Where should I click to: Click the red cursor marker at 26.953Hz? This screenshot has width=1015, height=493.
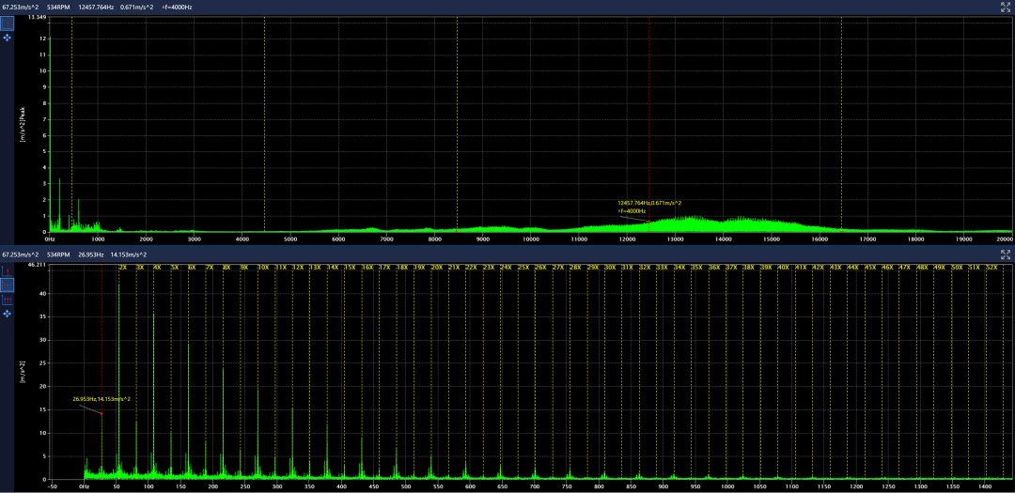[x=101, y=413]
